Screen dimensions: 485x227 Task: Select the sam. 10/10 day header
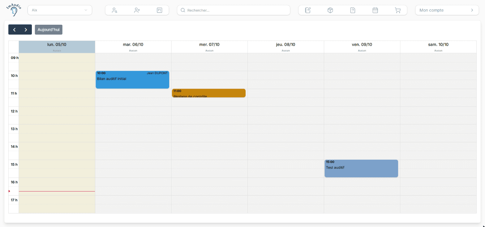438,47
